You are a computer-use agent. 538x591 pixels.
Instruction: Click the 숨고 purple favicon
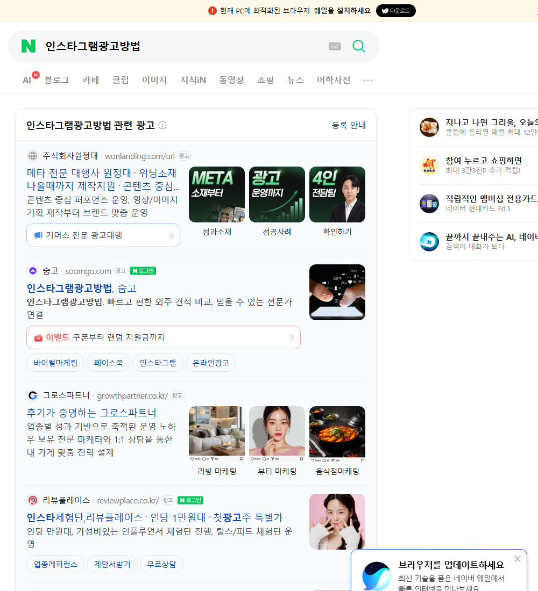tap(33, 271)
